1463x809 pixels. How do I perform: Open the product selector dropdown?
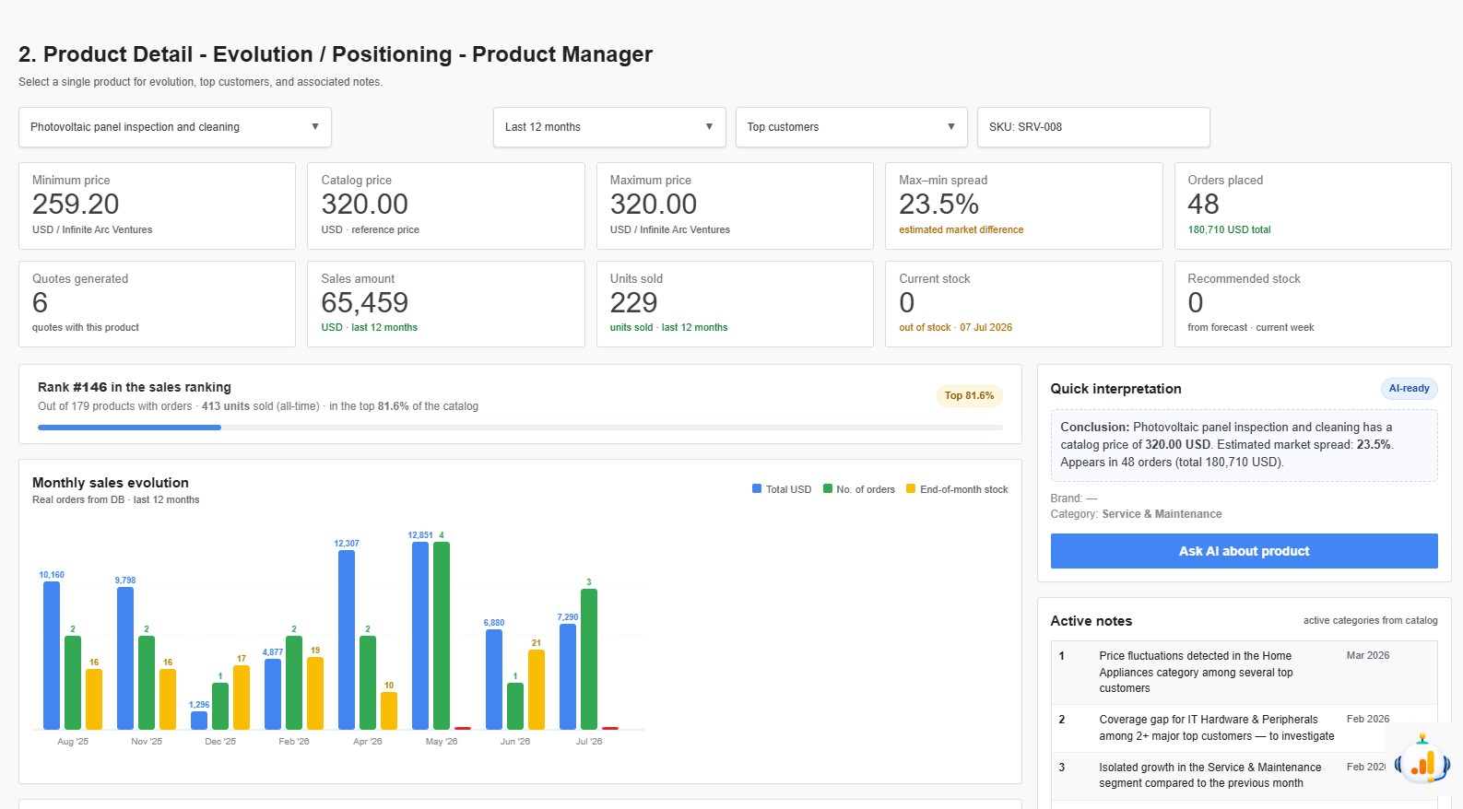(175, 127)
